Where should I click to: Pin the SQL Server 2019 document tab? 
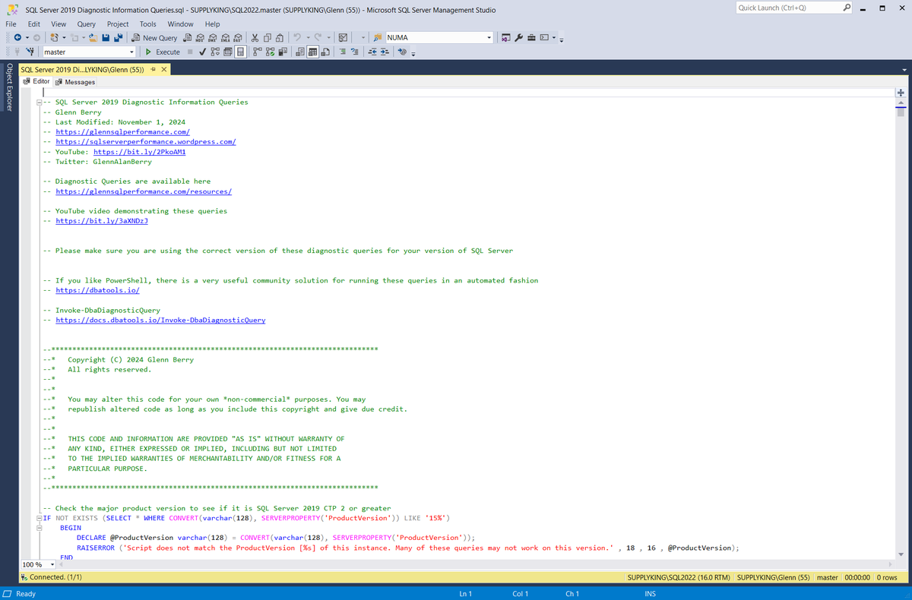(154, 69)
